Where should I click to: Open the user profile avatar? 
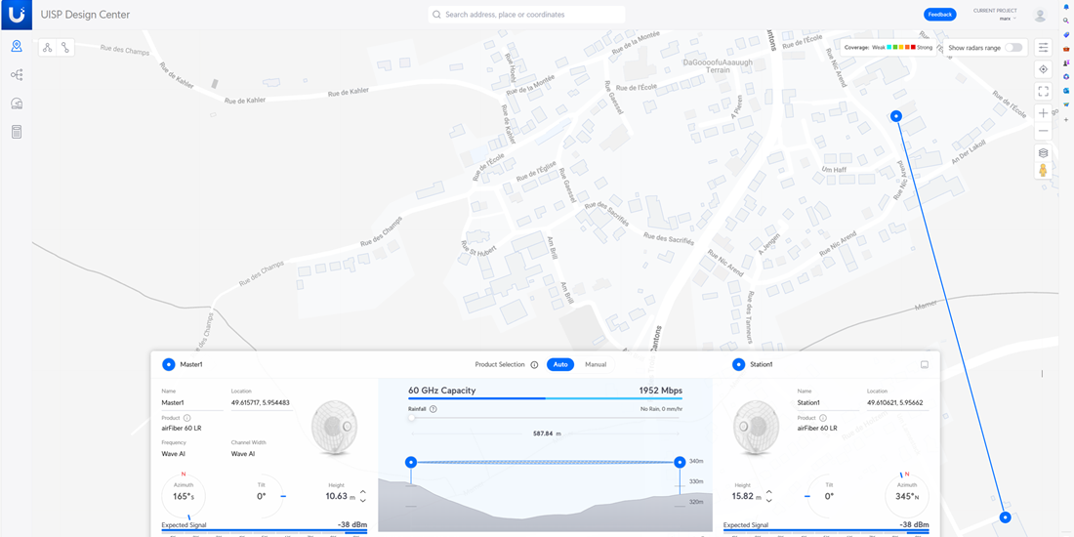pos(1040,15)
